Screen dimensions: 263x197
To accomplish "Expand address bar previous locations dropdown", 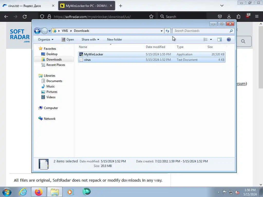I will [x=162, y=31].
